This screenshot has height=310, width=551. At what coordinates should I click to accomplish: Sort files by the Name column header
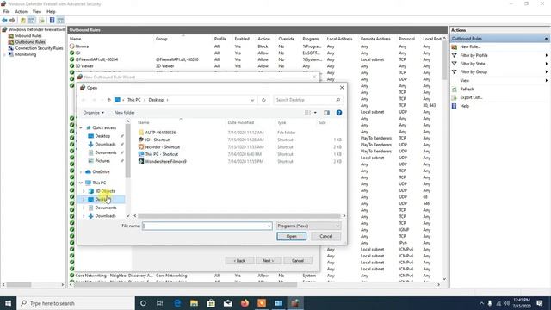(x=144, y=122)
